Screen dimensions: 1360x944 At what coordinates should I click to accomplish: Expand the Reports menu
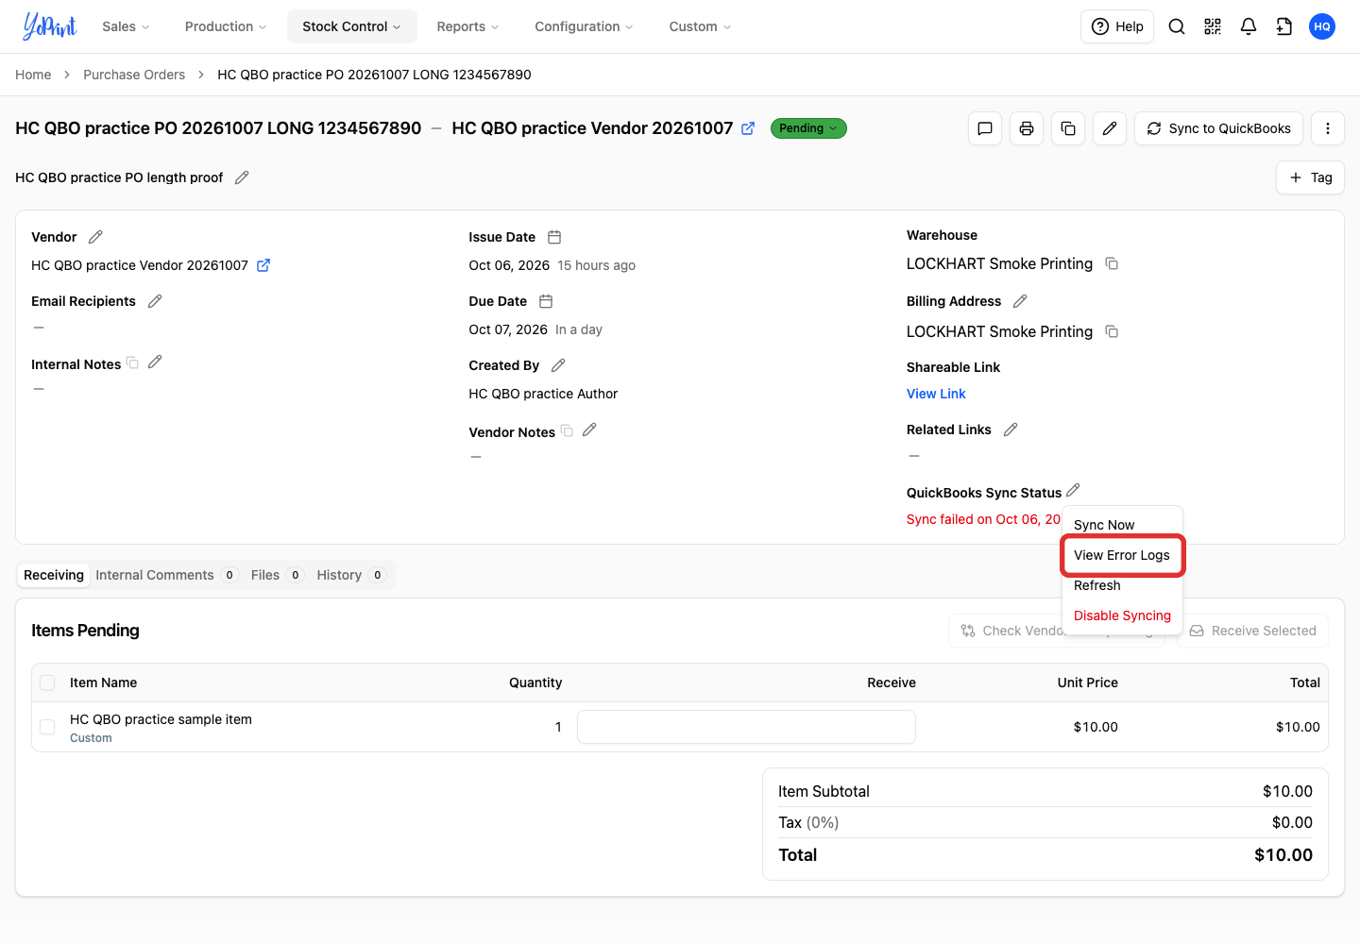[x=468, y=26]
